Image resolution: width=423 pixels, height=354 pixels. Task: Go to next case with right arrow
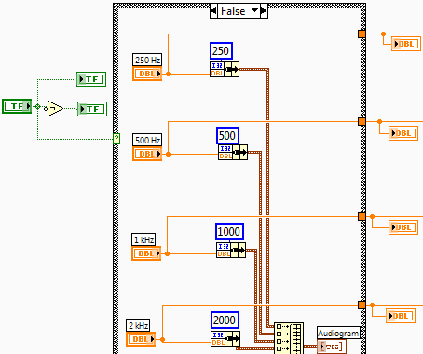point(264,11)
